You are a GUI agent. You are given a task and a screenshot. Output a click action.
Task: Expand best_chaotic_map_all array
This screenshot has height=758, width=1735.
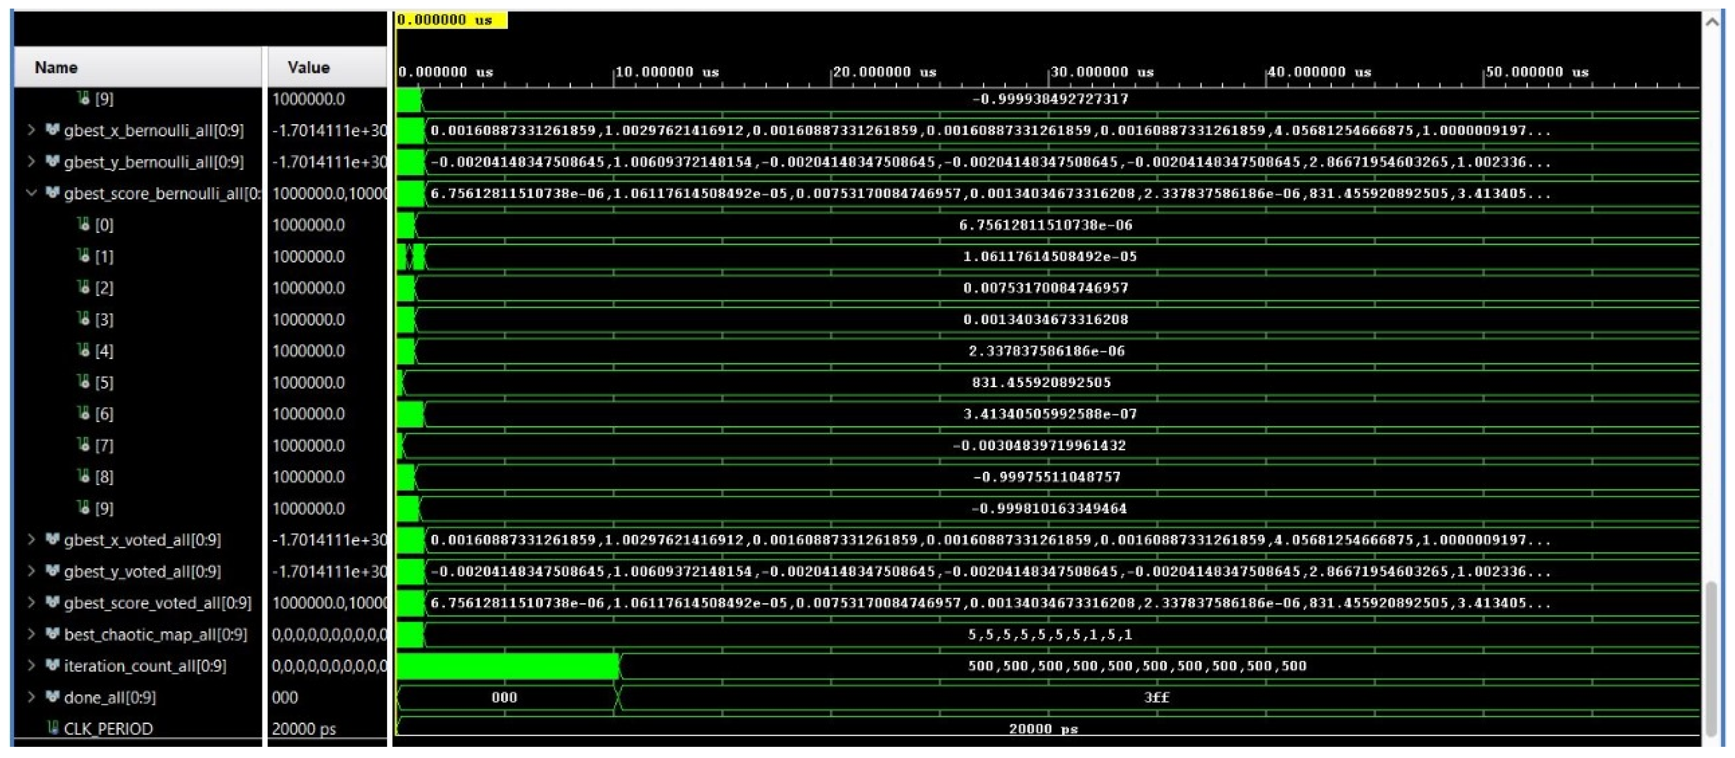click(x=31, y=634)
